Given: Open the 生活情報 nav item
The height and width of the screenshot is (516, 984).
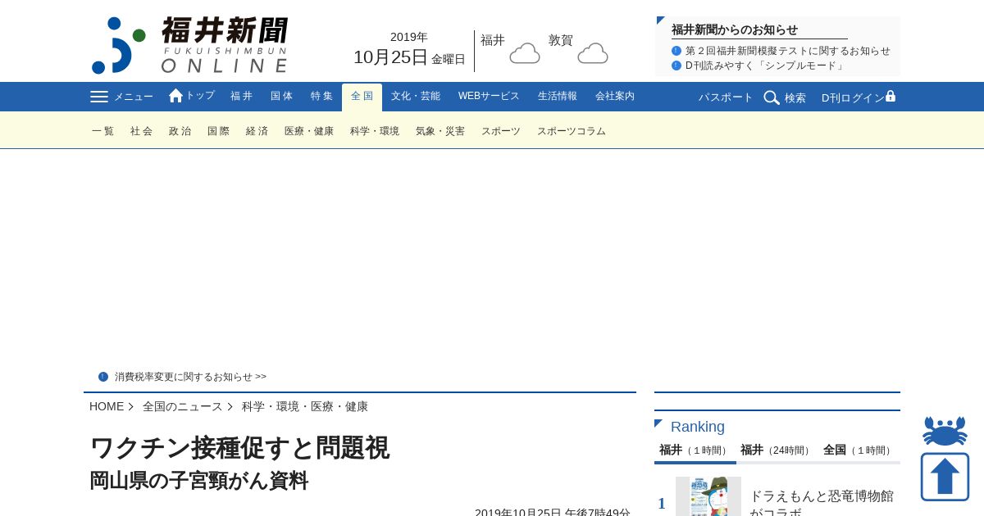Looking at the screenshot, I should [x=558, y=97].
